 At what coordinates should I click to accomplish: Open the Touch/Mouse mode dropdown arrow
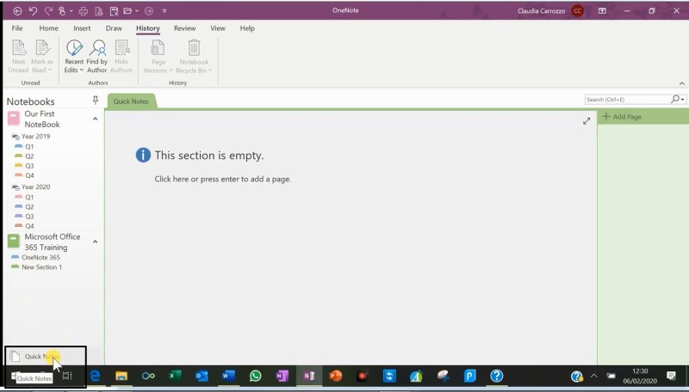pos(71,11)
